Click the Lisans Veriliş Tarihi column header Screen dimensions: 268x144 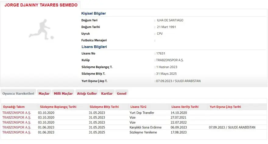coord(185,107)
